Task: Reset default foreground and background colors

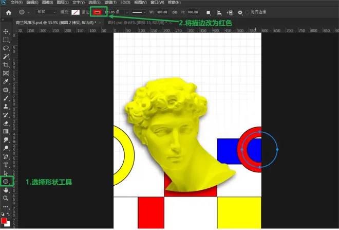Action: (x=3, y=214)
